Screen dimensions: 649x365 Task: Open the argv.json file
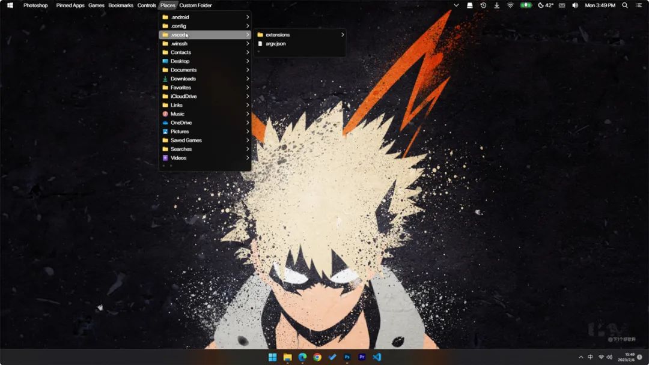click(300, 43)
